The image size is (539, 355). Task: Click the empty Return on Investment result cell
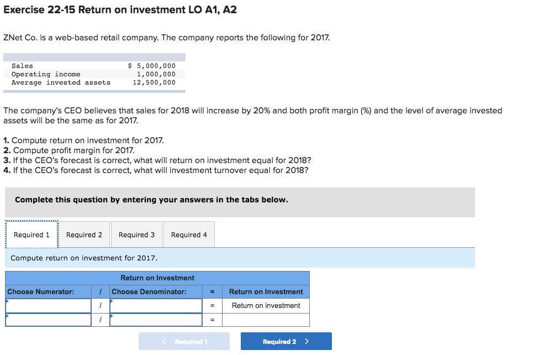click(x=266, y=319)
